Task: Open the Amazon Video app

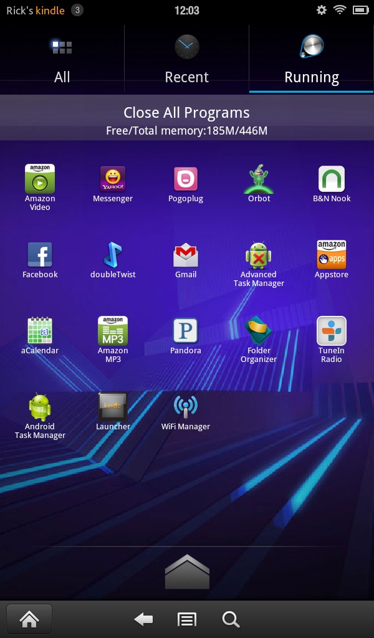Action: pyautogui.click(x=40, y=179)
